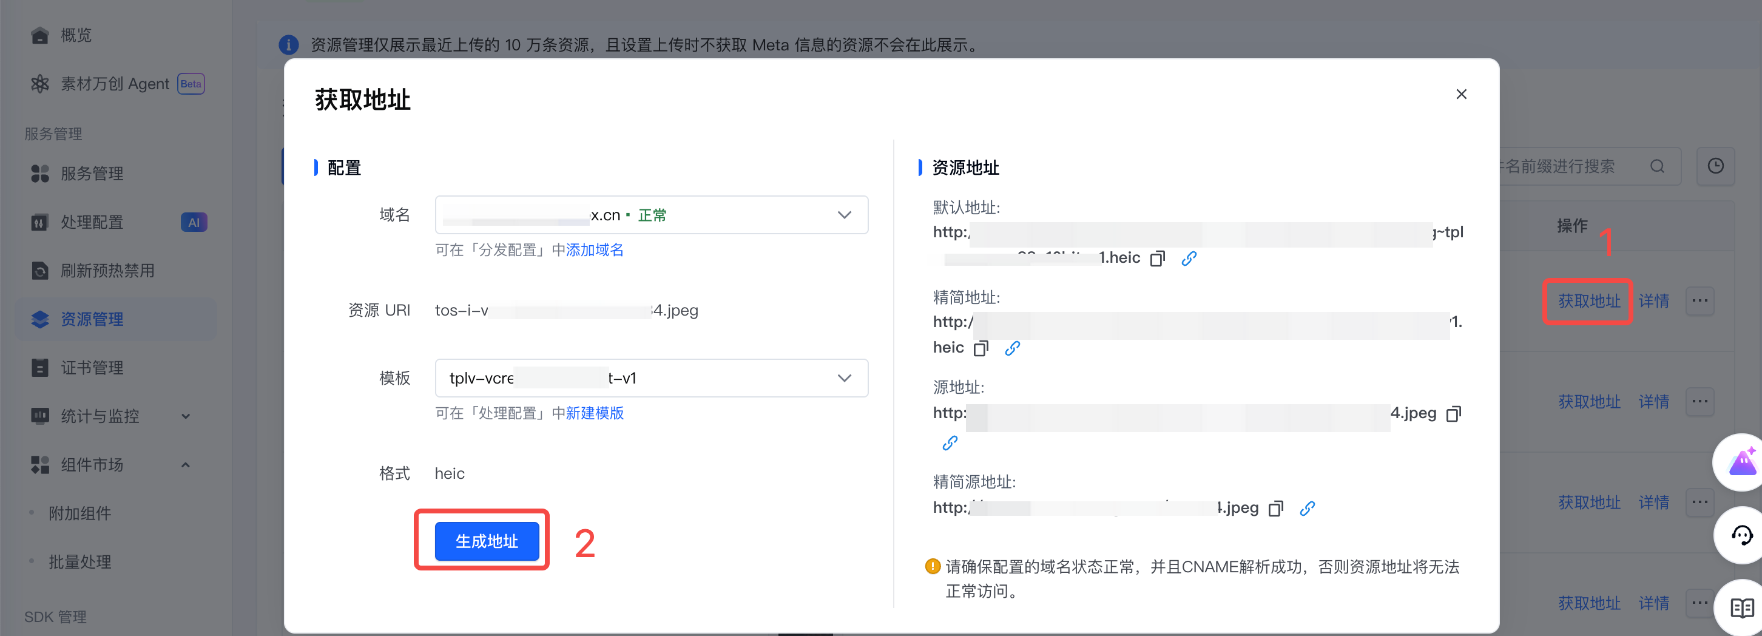Viewport: 1762px width, 636px height.
Task: Open 详情 in the second table row
Action: tap(1653, 401)
